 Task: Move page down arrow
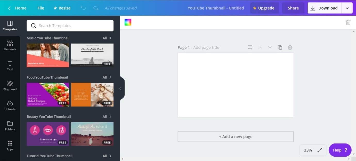(270, 47)
